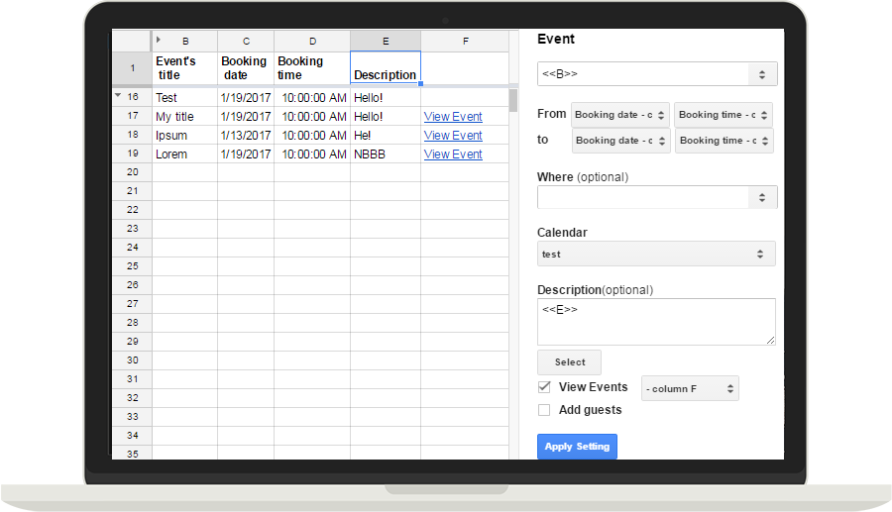Open the Event title <<B>> dropdown
The width and height of the screenshot is (892, 512).
pyautogui.click(x=657, y=74)
